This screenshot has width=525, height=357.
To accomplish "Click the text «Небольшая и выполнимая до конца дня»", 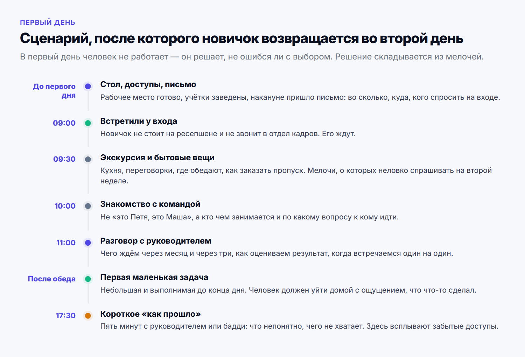I will [288, 290].
